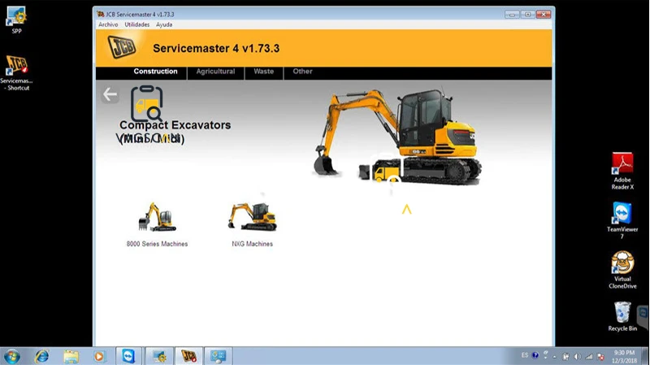Open the Archivo menu

108,24
